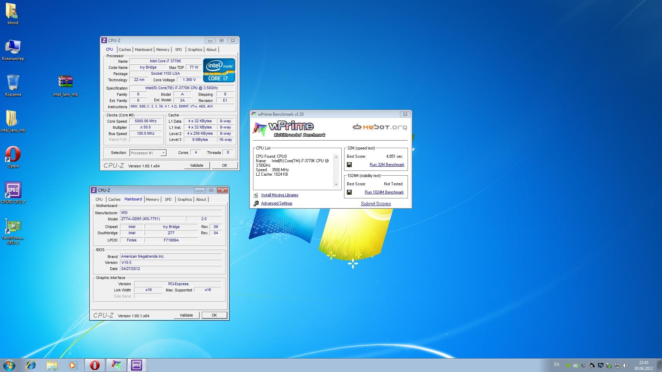Image resolution: width=662 pixels, height=372 pixels.
Task: Run the 32M Benchmark in wPrime
Action: pos(387,165)
